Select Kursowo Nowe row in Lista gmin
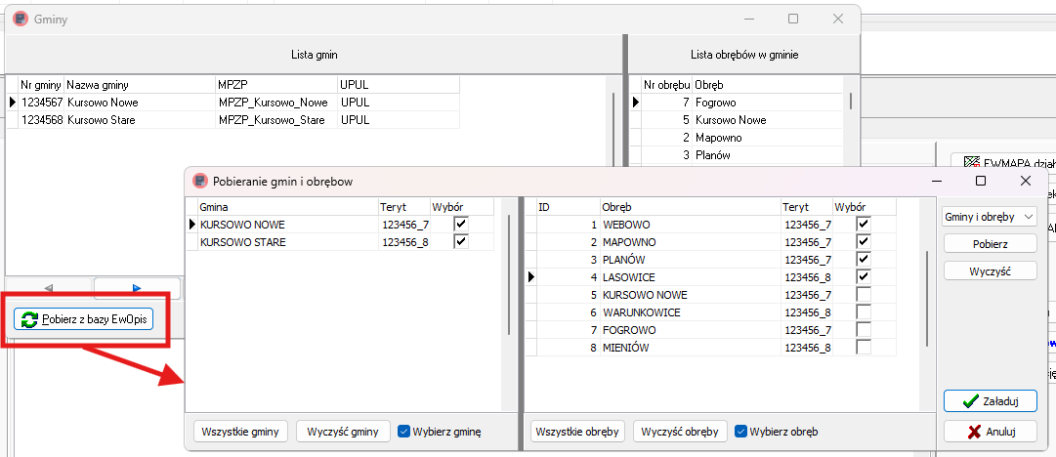Screen dimensions: 1056x457 click(x=233, y=103)
